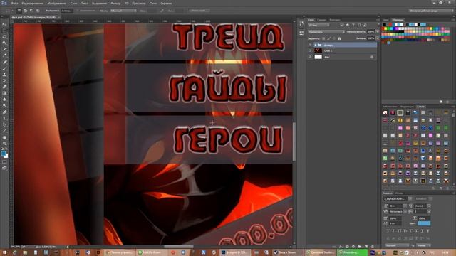Select the Eraser tool
Screen dimensions: 456x256
4,87
